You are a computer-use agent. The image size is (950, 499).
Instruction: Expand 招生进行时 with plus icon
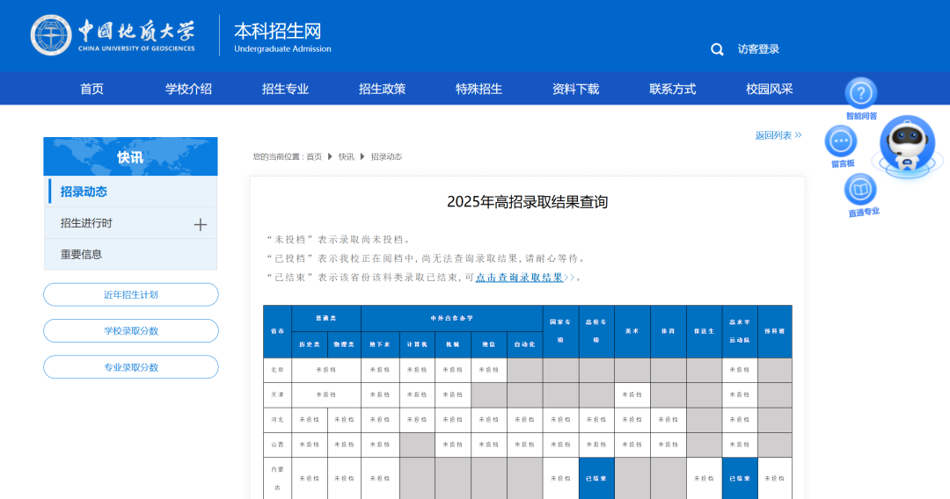tap(200, 225)
